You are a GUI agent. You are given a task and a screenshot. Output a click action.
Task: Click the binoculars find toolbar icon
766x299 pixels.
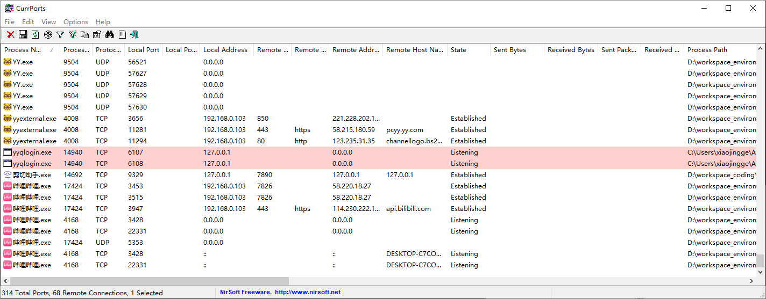[x=110, y=34]
